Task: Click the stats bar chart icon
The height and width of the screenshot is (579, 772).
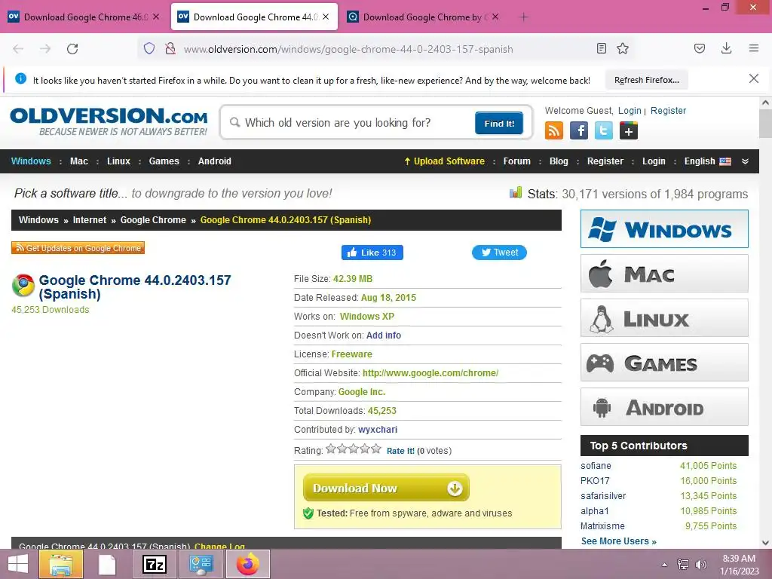Action: [516, 192]
